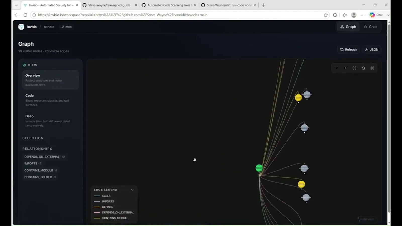402x226 pixels.
Task: Switch to Automated Code Scanning Fixes tab
Action: click(169, 5)
